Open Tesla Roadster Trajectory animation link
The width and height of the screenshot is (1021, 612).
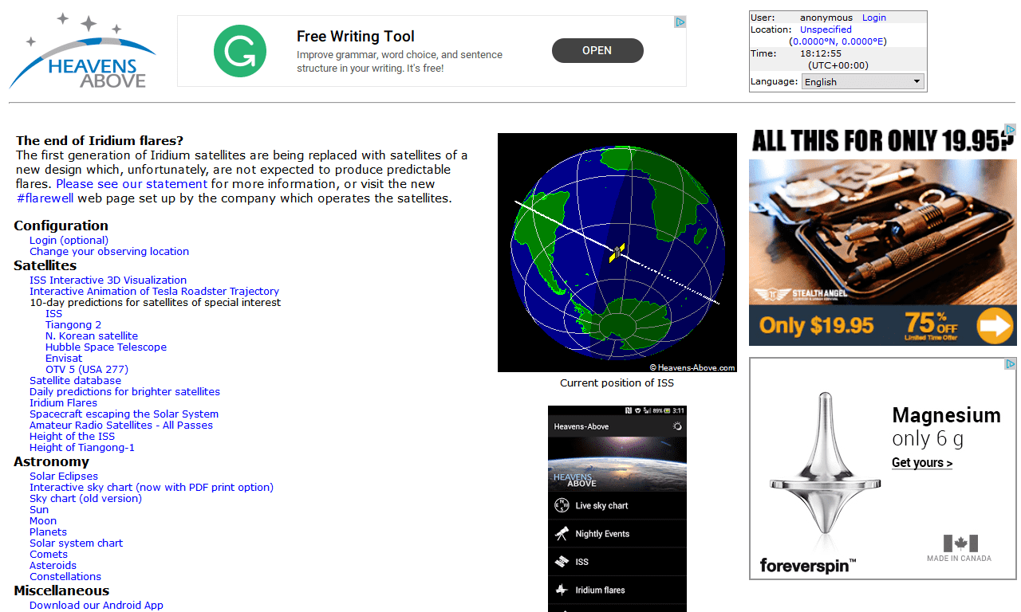[154, 291]
